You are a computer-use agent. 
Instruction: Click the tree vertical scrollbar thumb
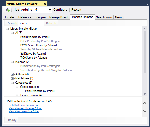pos(145,52)
